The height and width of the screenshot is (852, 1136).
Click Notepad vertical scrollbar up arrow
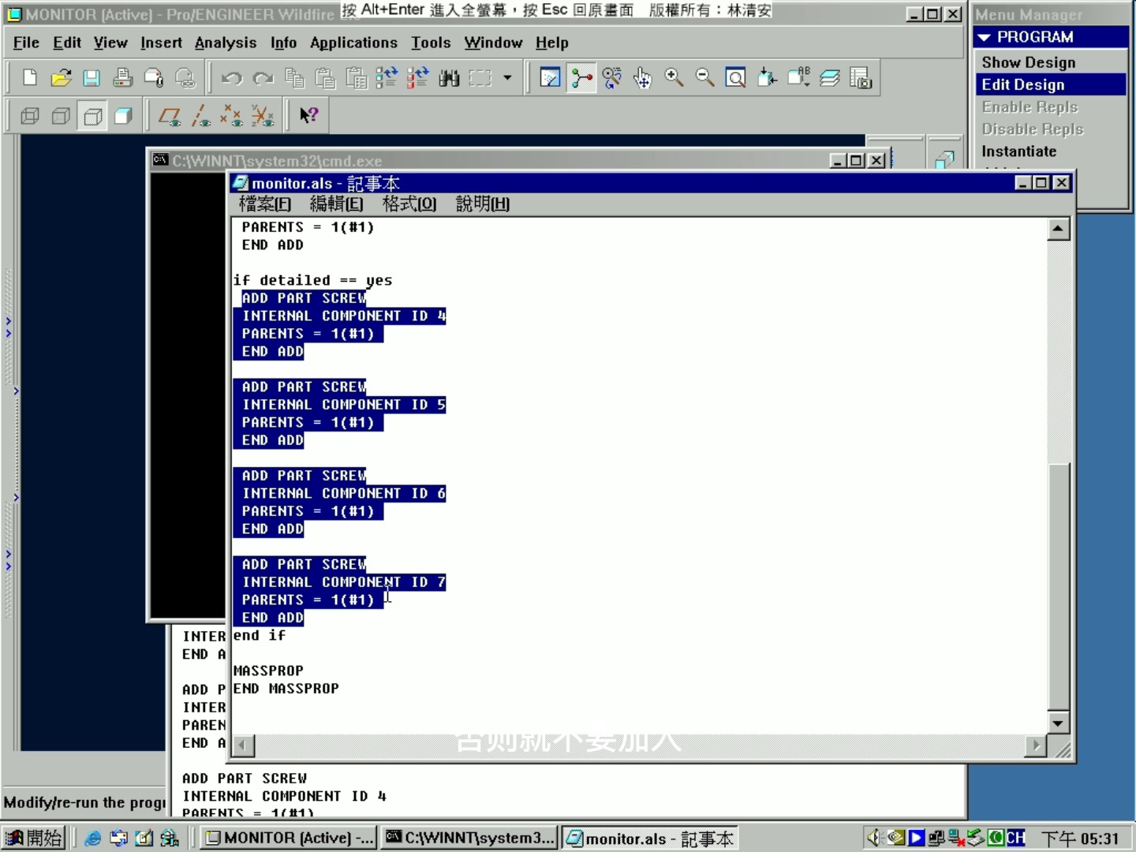tap(1058, 229)
